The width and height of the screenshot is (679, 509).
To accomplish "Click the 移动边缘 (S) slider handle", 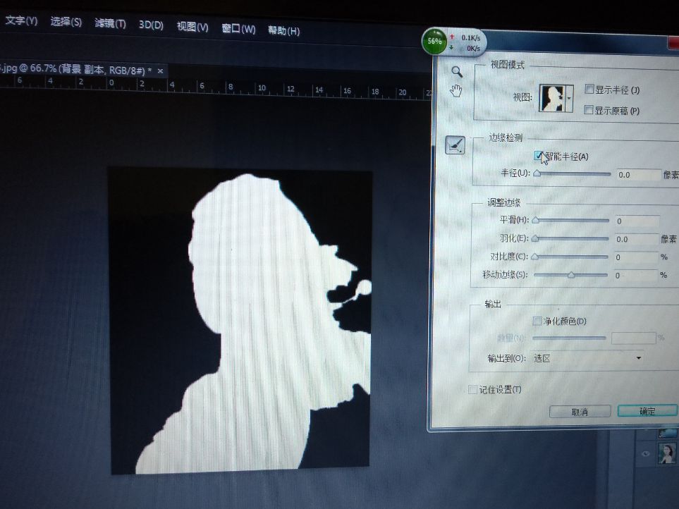I will tap(571, 275).
